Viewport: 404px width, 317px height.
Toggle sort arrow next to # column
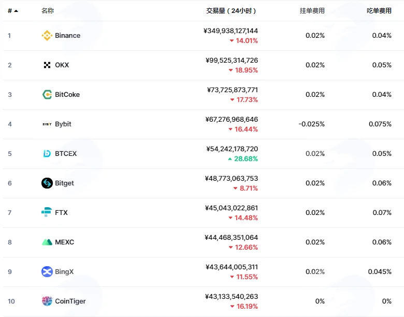(x=16, y=11)
